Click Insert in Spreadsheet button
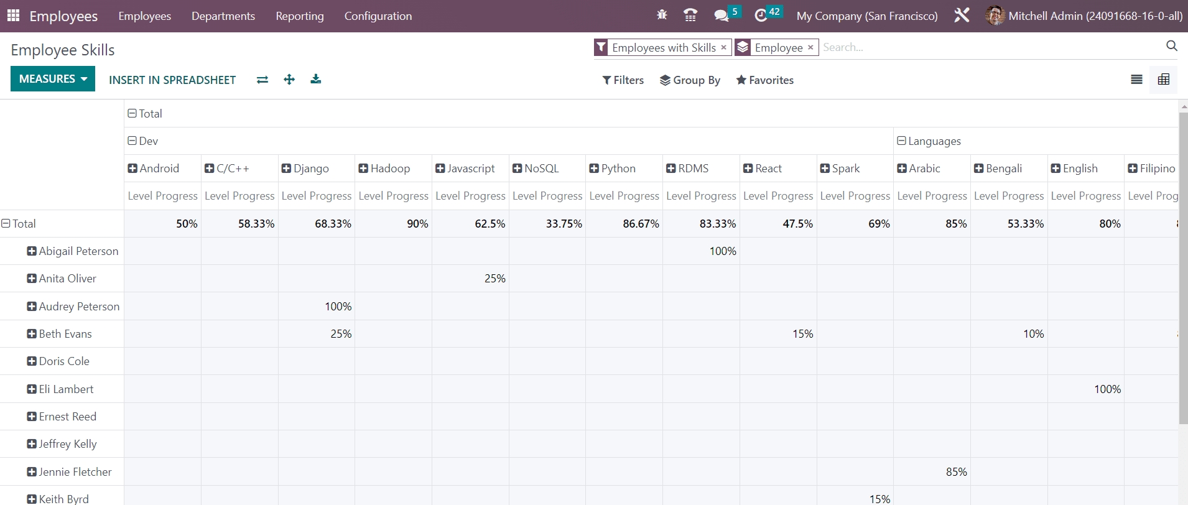This screenshot has height=505, width=1188. 172,80
